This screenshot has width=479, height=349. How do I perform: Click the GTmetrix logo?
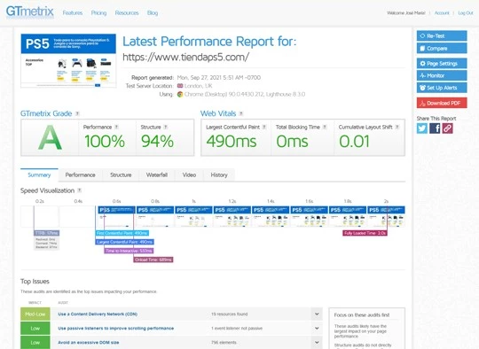pos(30,12)
